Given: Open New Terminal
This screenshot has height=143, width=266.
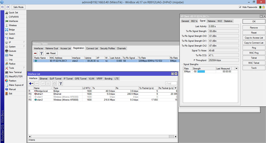Looking at the screenshot, I should tap(15, 72).
